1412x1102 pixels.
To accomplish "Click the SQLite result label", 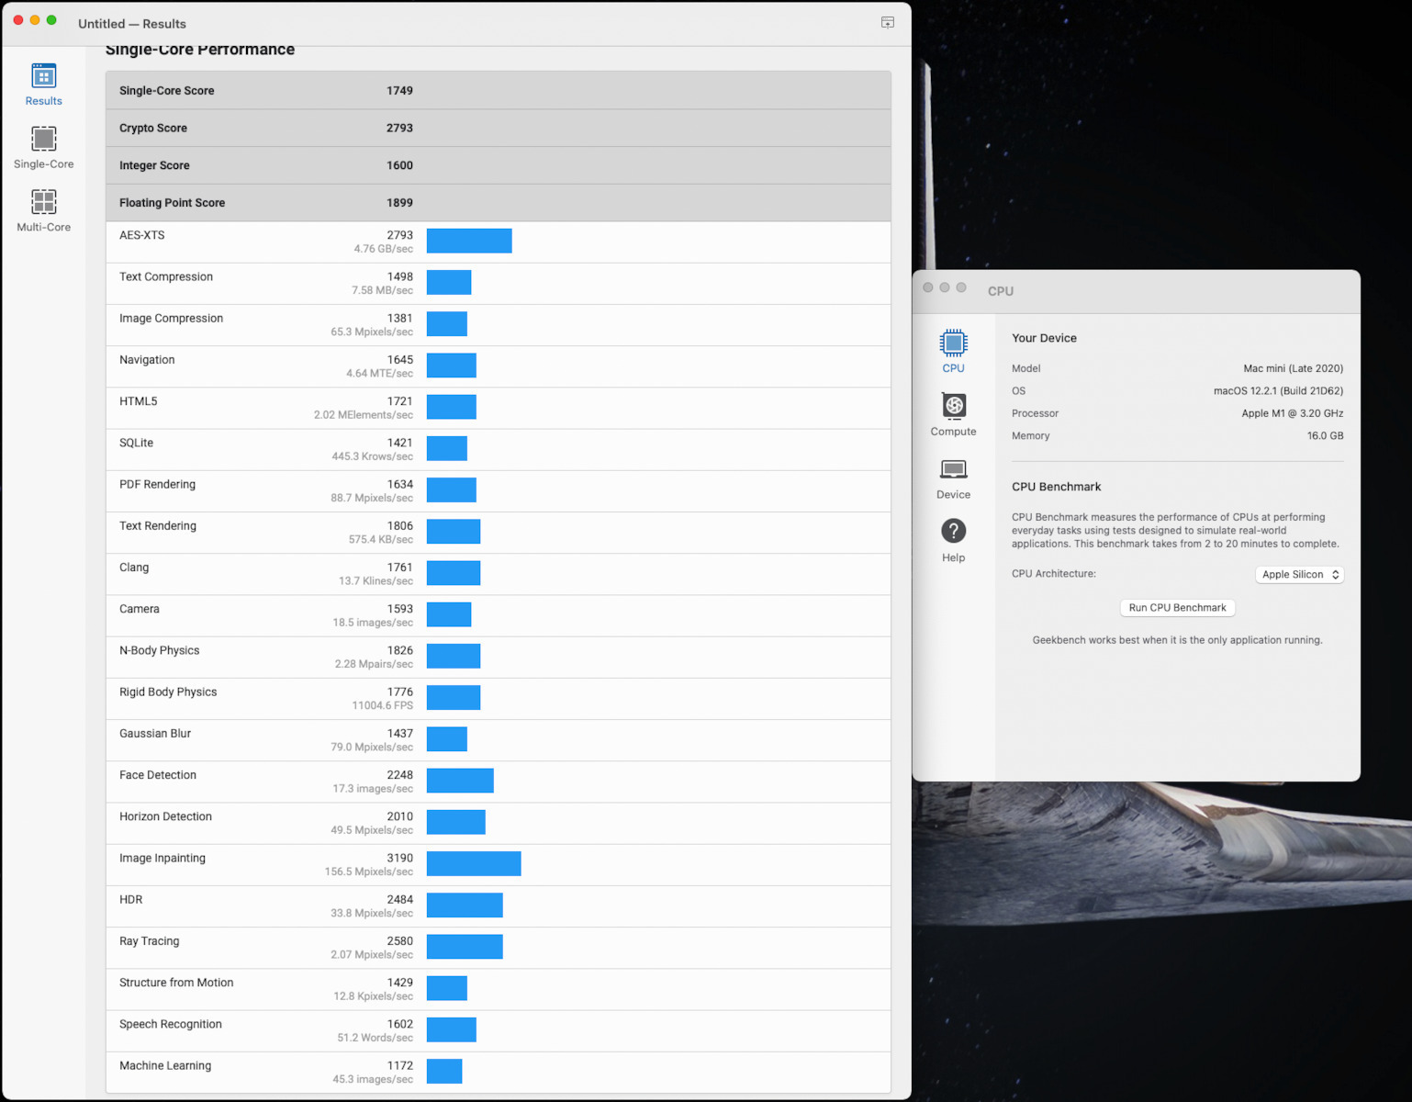I will (137, 443).
